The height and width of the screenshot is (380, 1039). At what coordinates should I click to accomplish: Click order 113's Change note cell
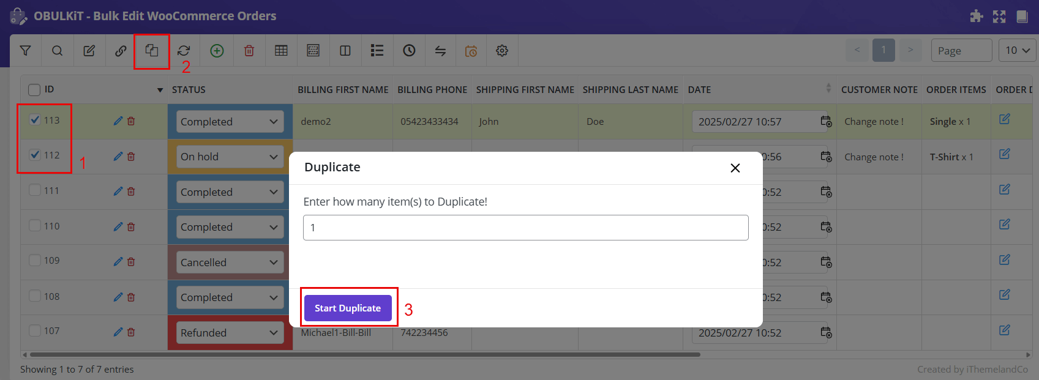pyautogui.click(x=874, y=122)
